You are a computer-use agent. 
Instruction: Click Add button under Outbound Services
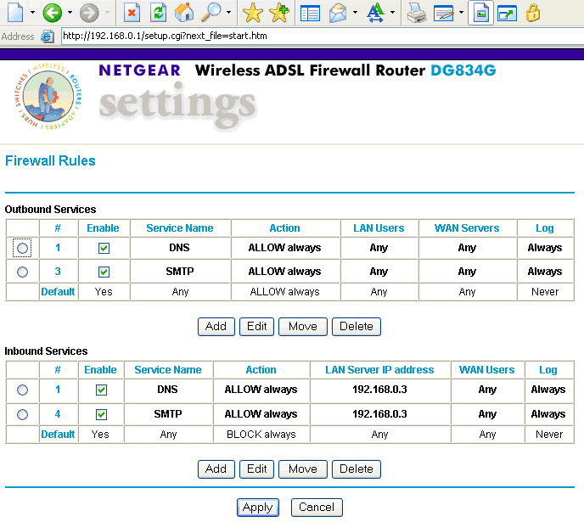[216, 327]
